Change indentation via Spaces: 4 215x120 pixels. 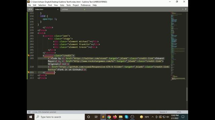(163, 112)
